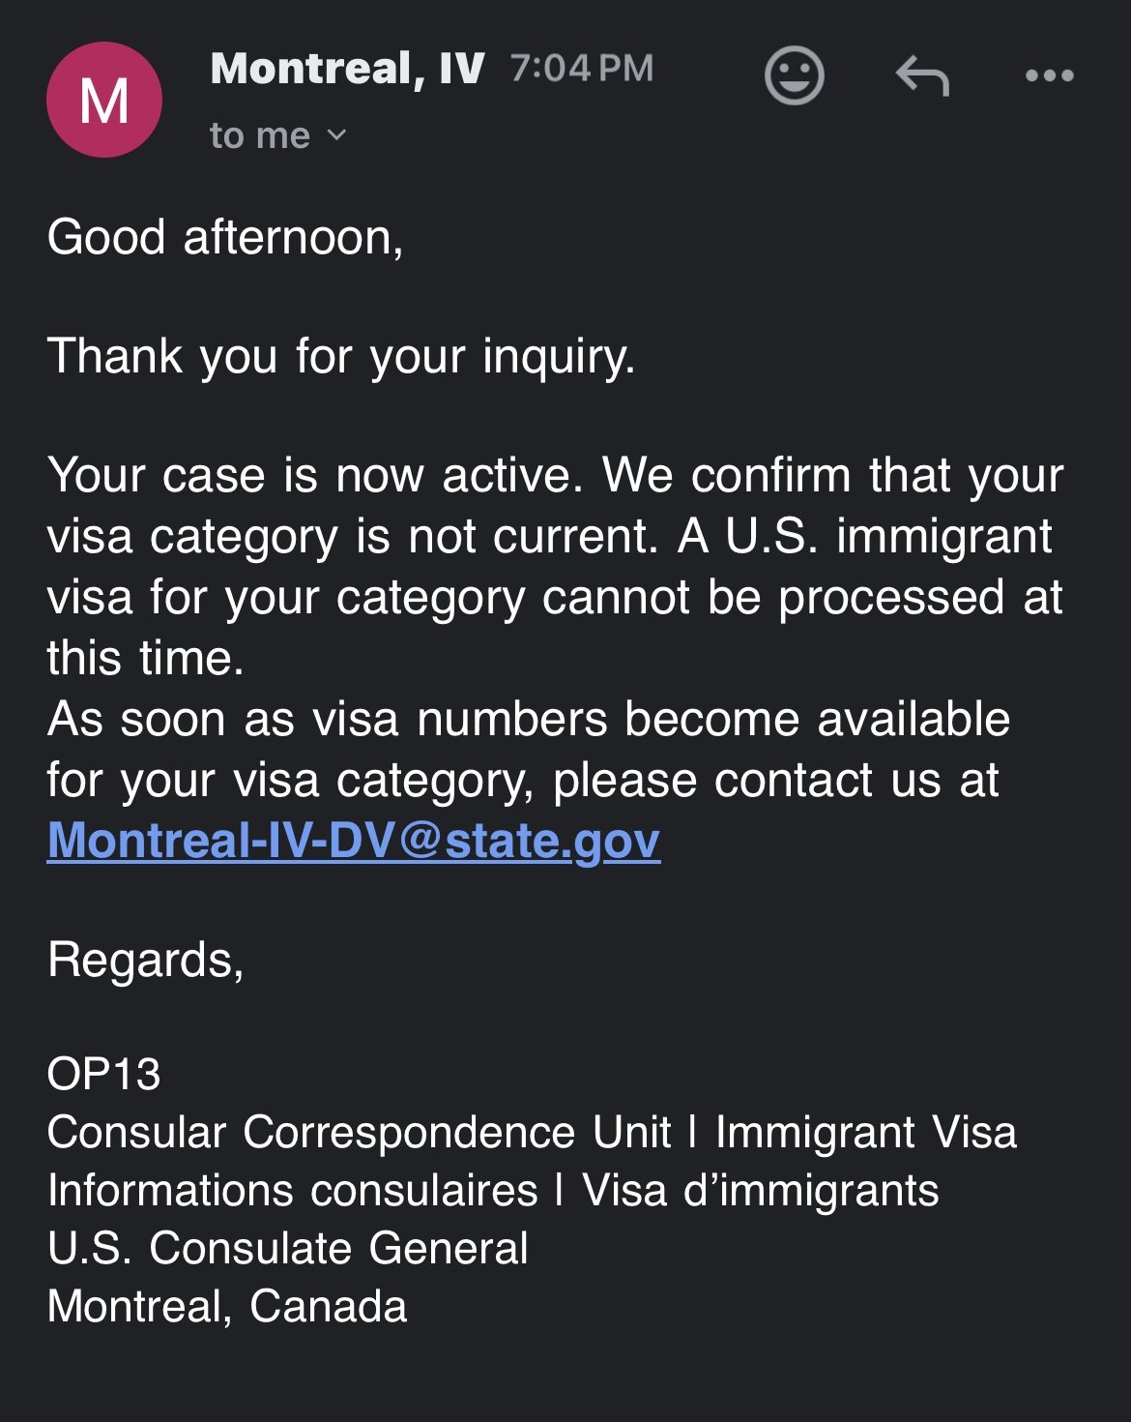Tap the French "Informations consulaires" line
1131x1422 pixels.
pos(493,1191)
